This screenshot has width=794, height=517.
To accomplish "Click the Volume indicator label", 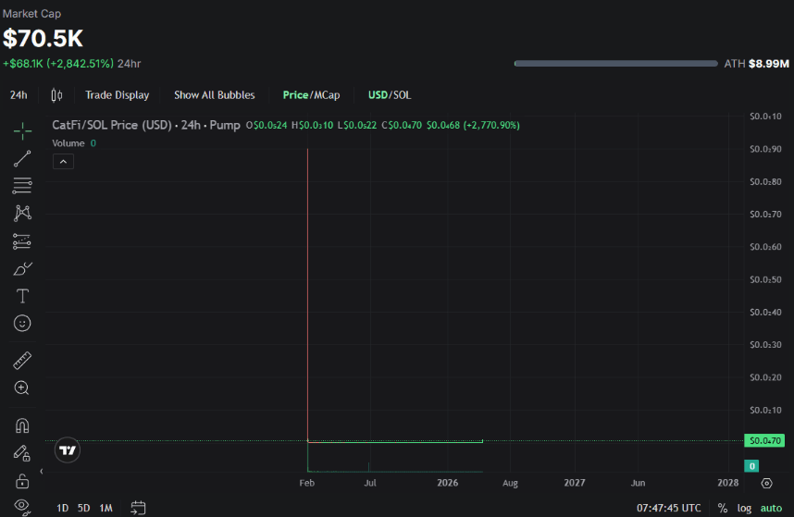I will pyautogui.click(x=68, y=143).
